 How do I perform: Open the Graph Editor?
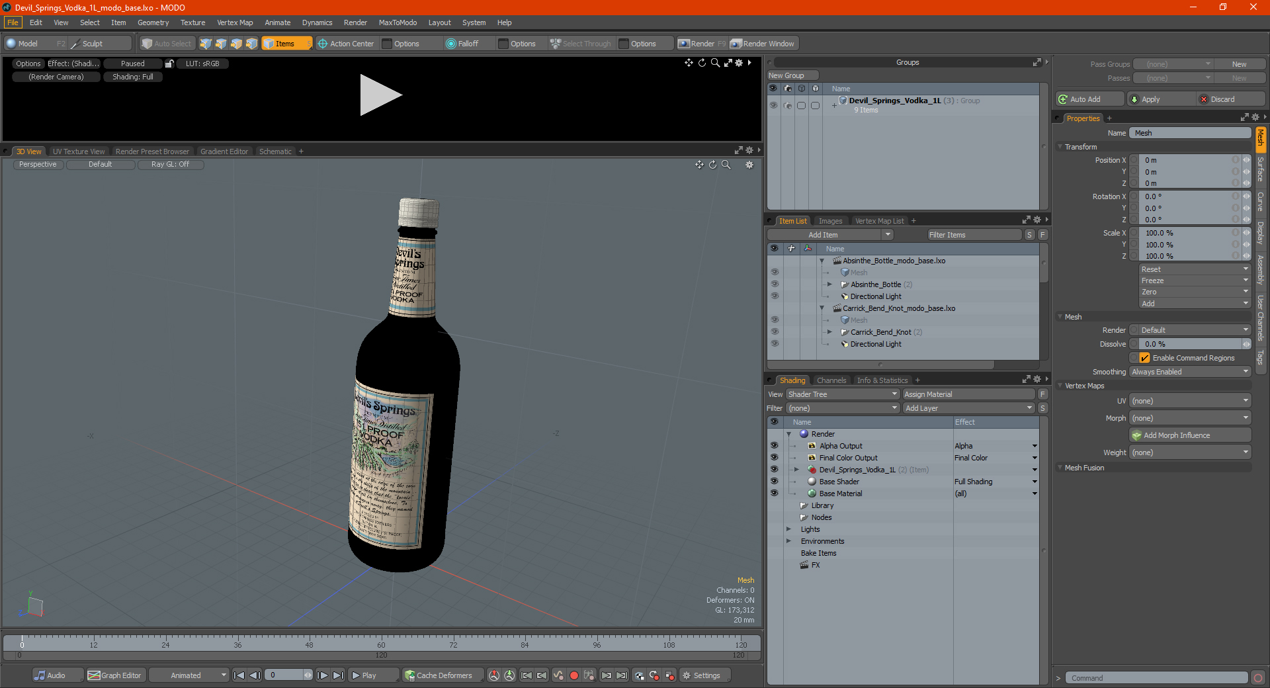point(115,675)
